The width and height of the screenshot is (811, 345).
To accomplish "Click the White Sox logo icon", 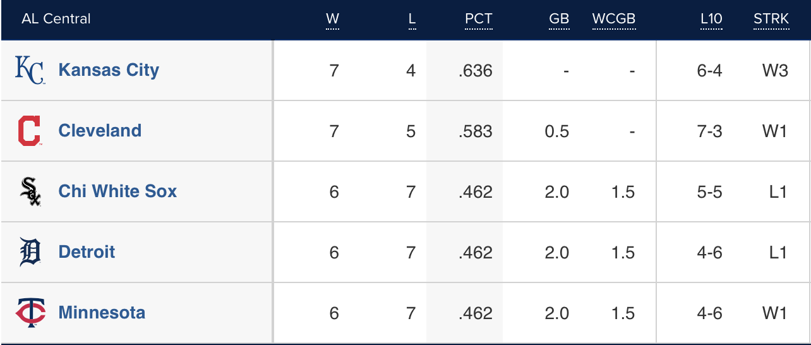I will tap(30, 191).
